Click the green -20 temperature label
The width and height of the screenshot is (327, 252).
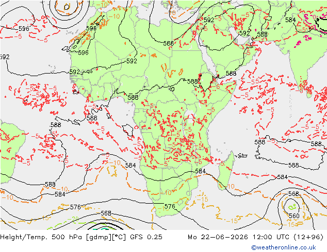click(x=73, y=219)
